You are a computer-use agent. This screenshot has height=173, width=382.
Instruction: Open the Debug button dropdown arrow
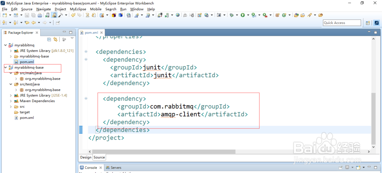(x=237, y=15)
